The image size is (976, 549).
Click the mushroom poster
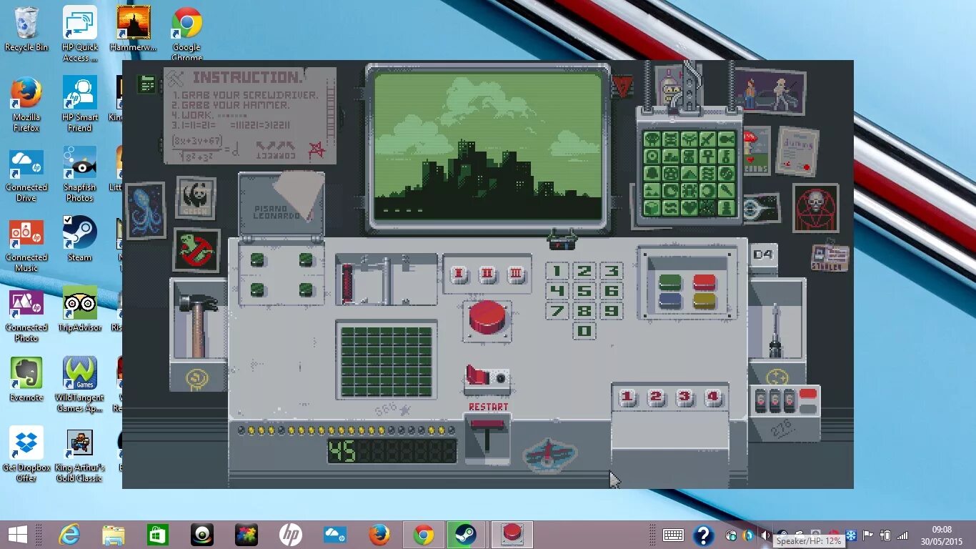click(x=757, y=150)
